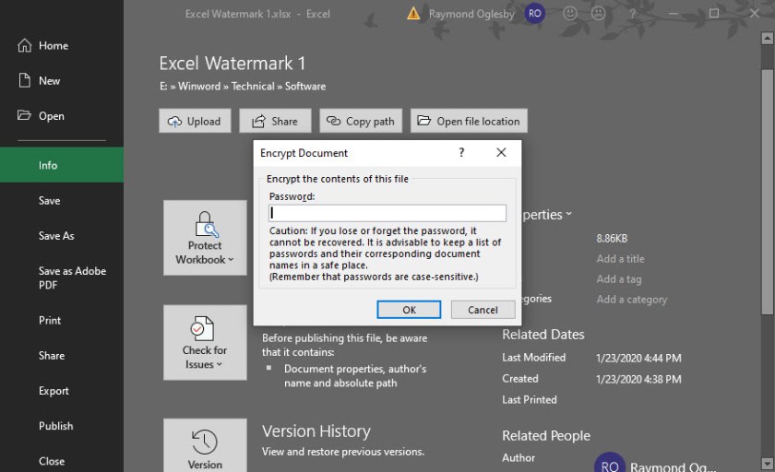Click the scrollbar down arrow
The width and height of the screenshot is (775, 472).
767,464
